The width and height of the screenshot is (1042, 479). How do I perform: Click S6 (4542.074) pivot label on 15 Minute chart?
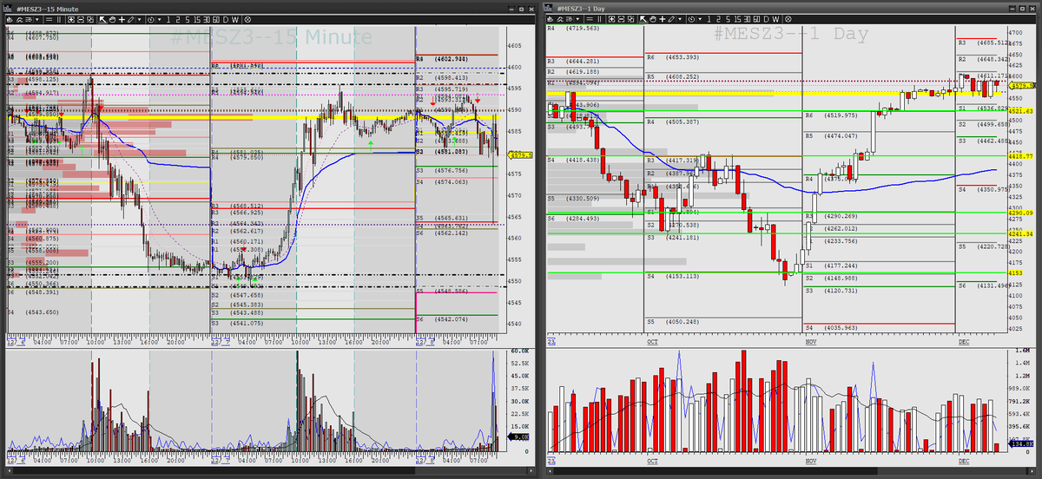[442, 318]
